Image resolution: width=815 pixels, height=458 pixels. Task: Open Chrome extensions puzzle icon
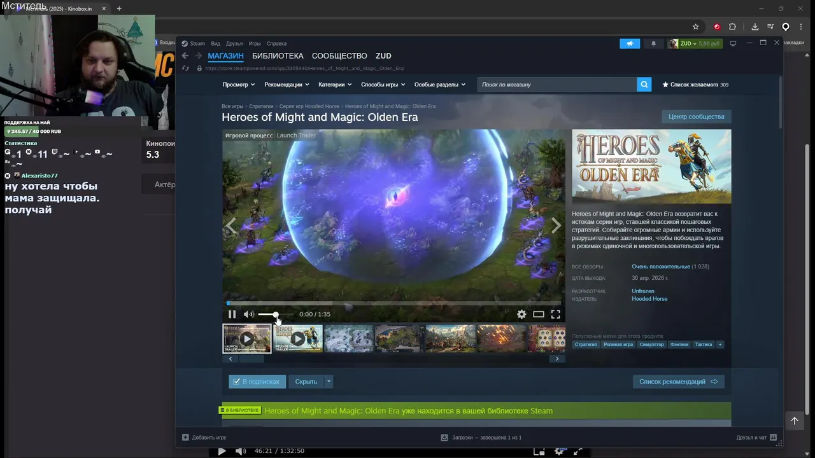coord(733,27)
